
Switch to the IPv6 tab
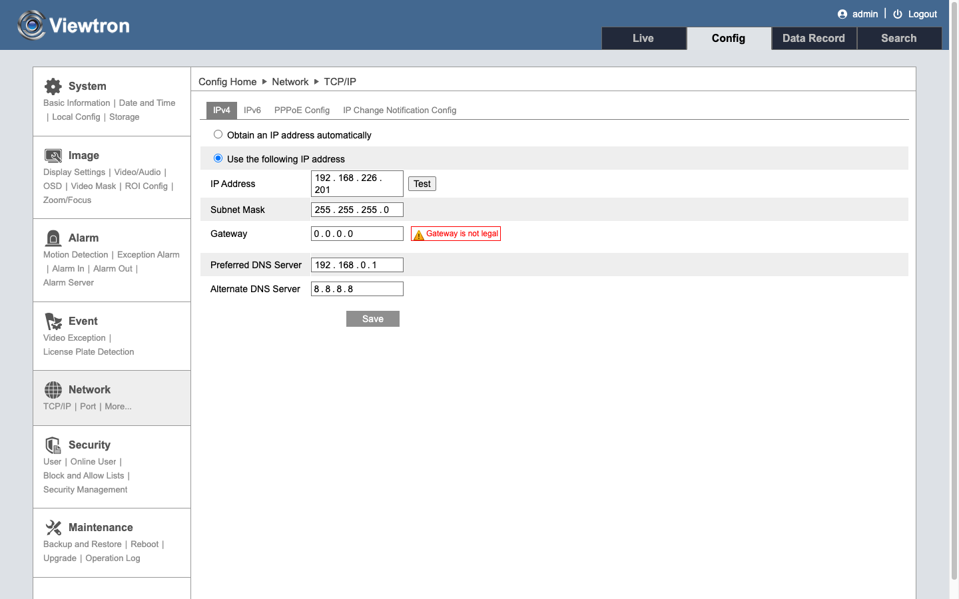click(252, 110)
